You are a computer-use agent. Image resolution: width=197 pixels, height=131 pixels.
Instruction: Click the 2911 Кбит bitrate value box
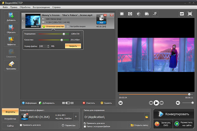click(x=75, y=40)
